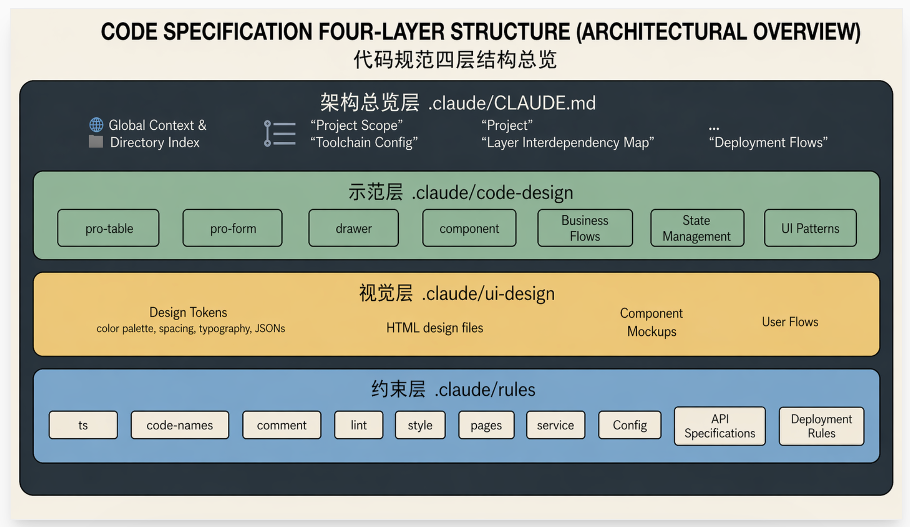Choose the comment rule box
Viewport: 910px width, 527px height.
pos(282,425)
